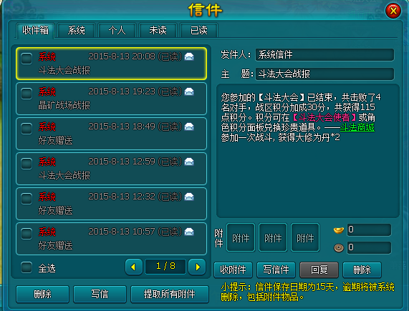This screenshot has height=311, width=409.
Task: Tick the 全选 select-all checkbox
Action: tap(27, 267)
